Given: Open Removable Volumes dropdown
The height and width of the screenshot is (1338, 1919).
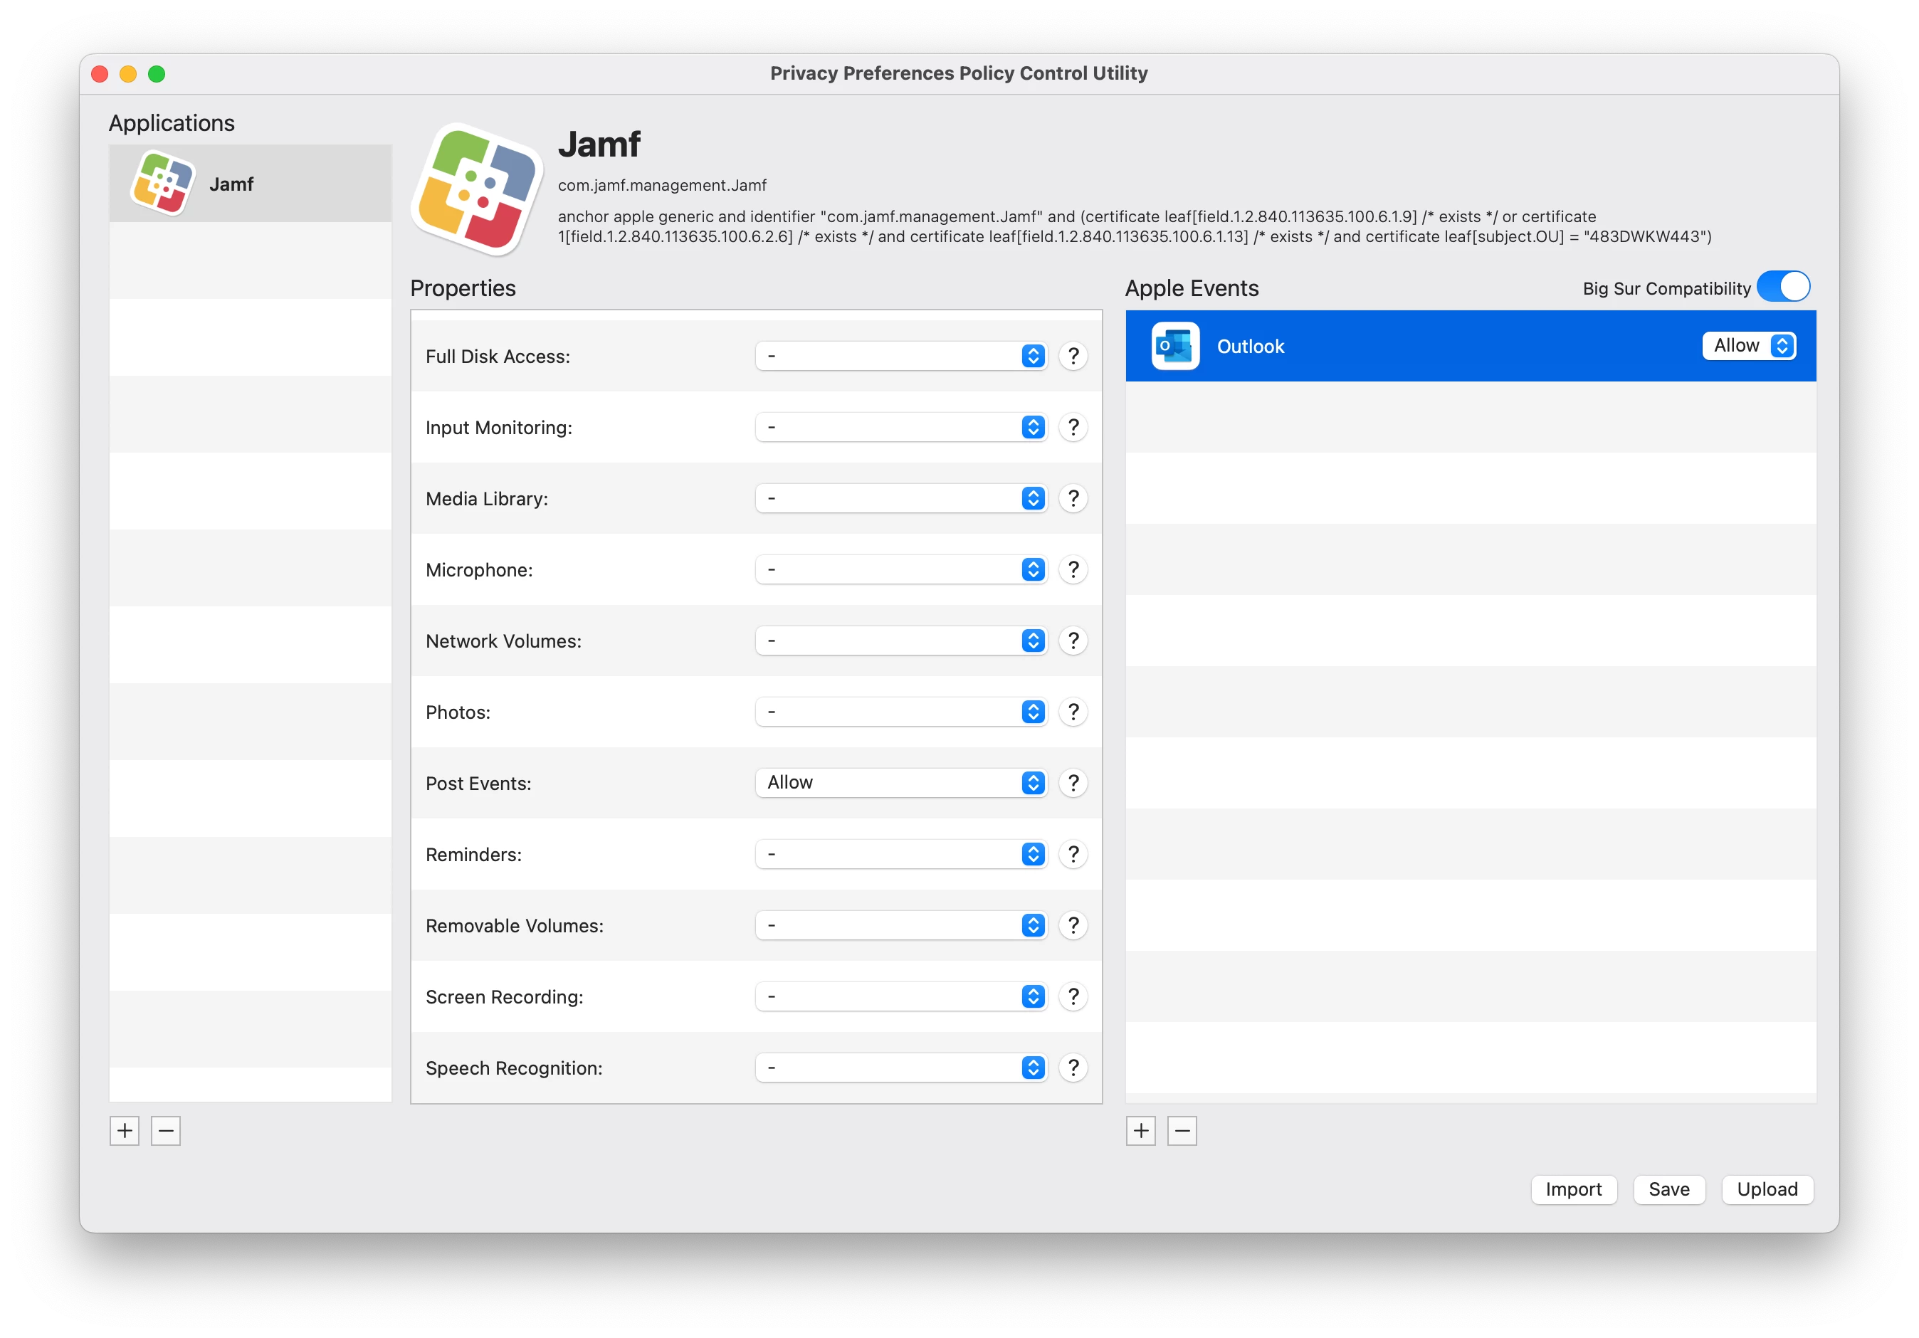Looking at the screenshot, I should coord(901,925).
